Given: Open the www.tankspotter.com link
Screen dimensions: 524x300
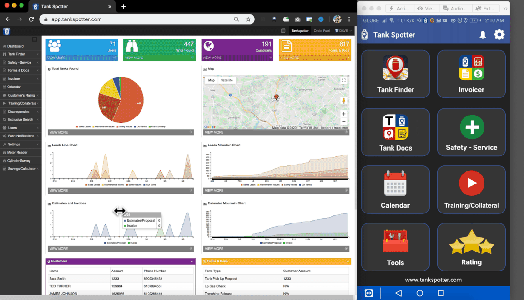Looking at the screenshot, I should [x=433, y=280].
